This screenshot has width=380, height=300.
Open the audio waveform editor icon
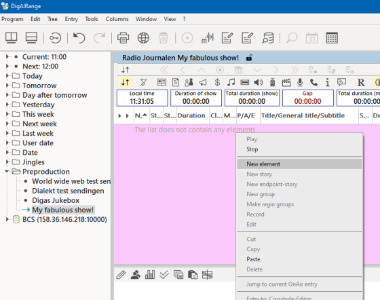208,38
